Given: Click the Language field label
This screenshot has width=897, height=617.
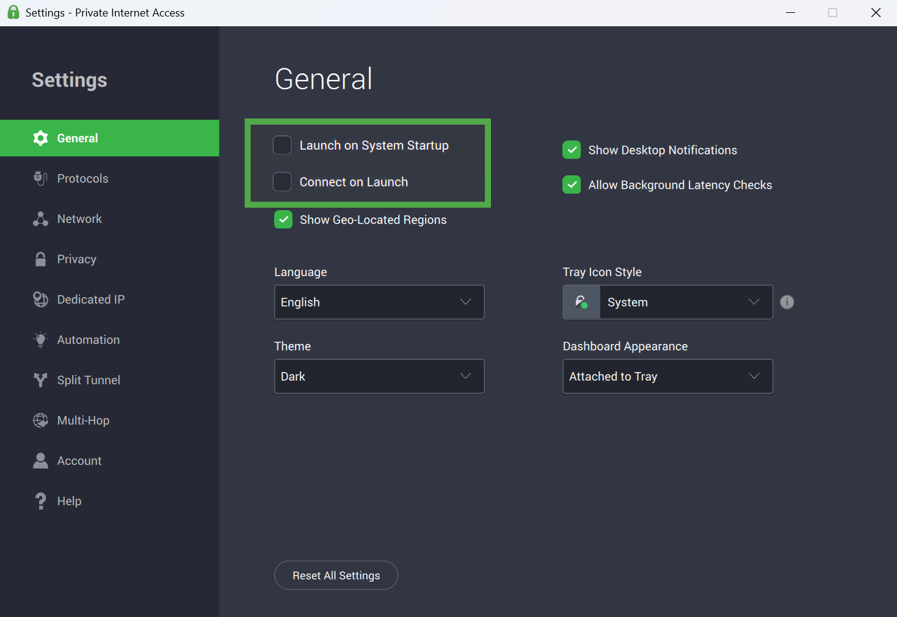Looking at the screenshot, I should [x=300, y=272].
